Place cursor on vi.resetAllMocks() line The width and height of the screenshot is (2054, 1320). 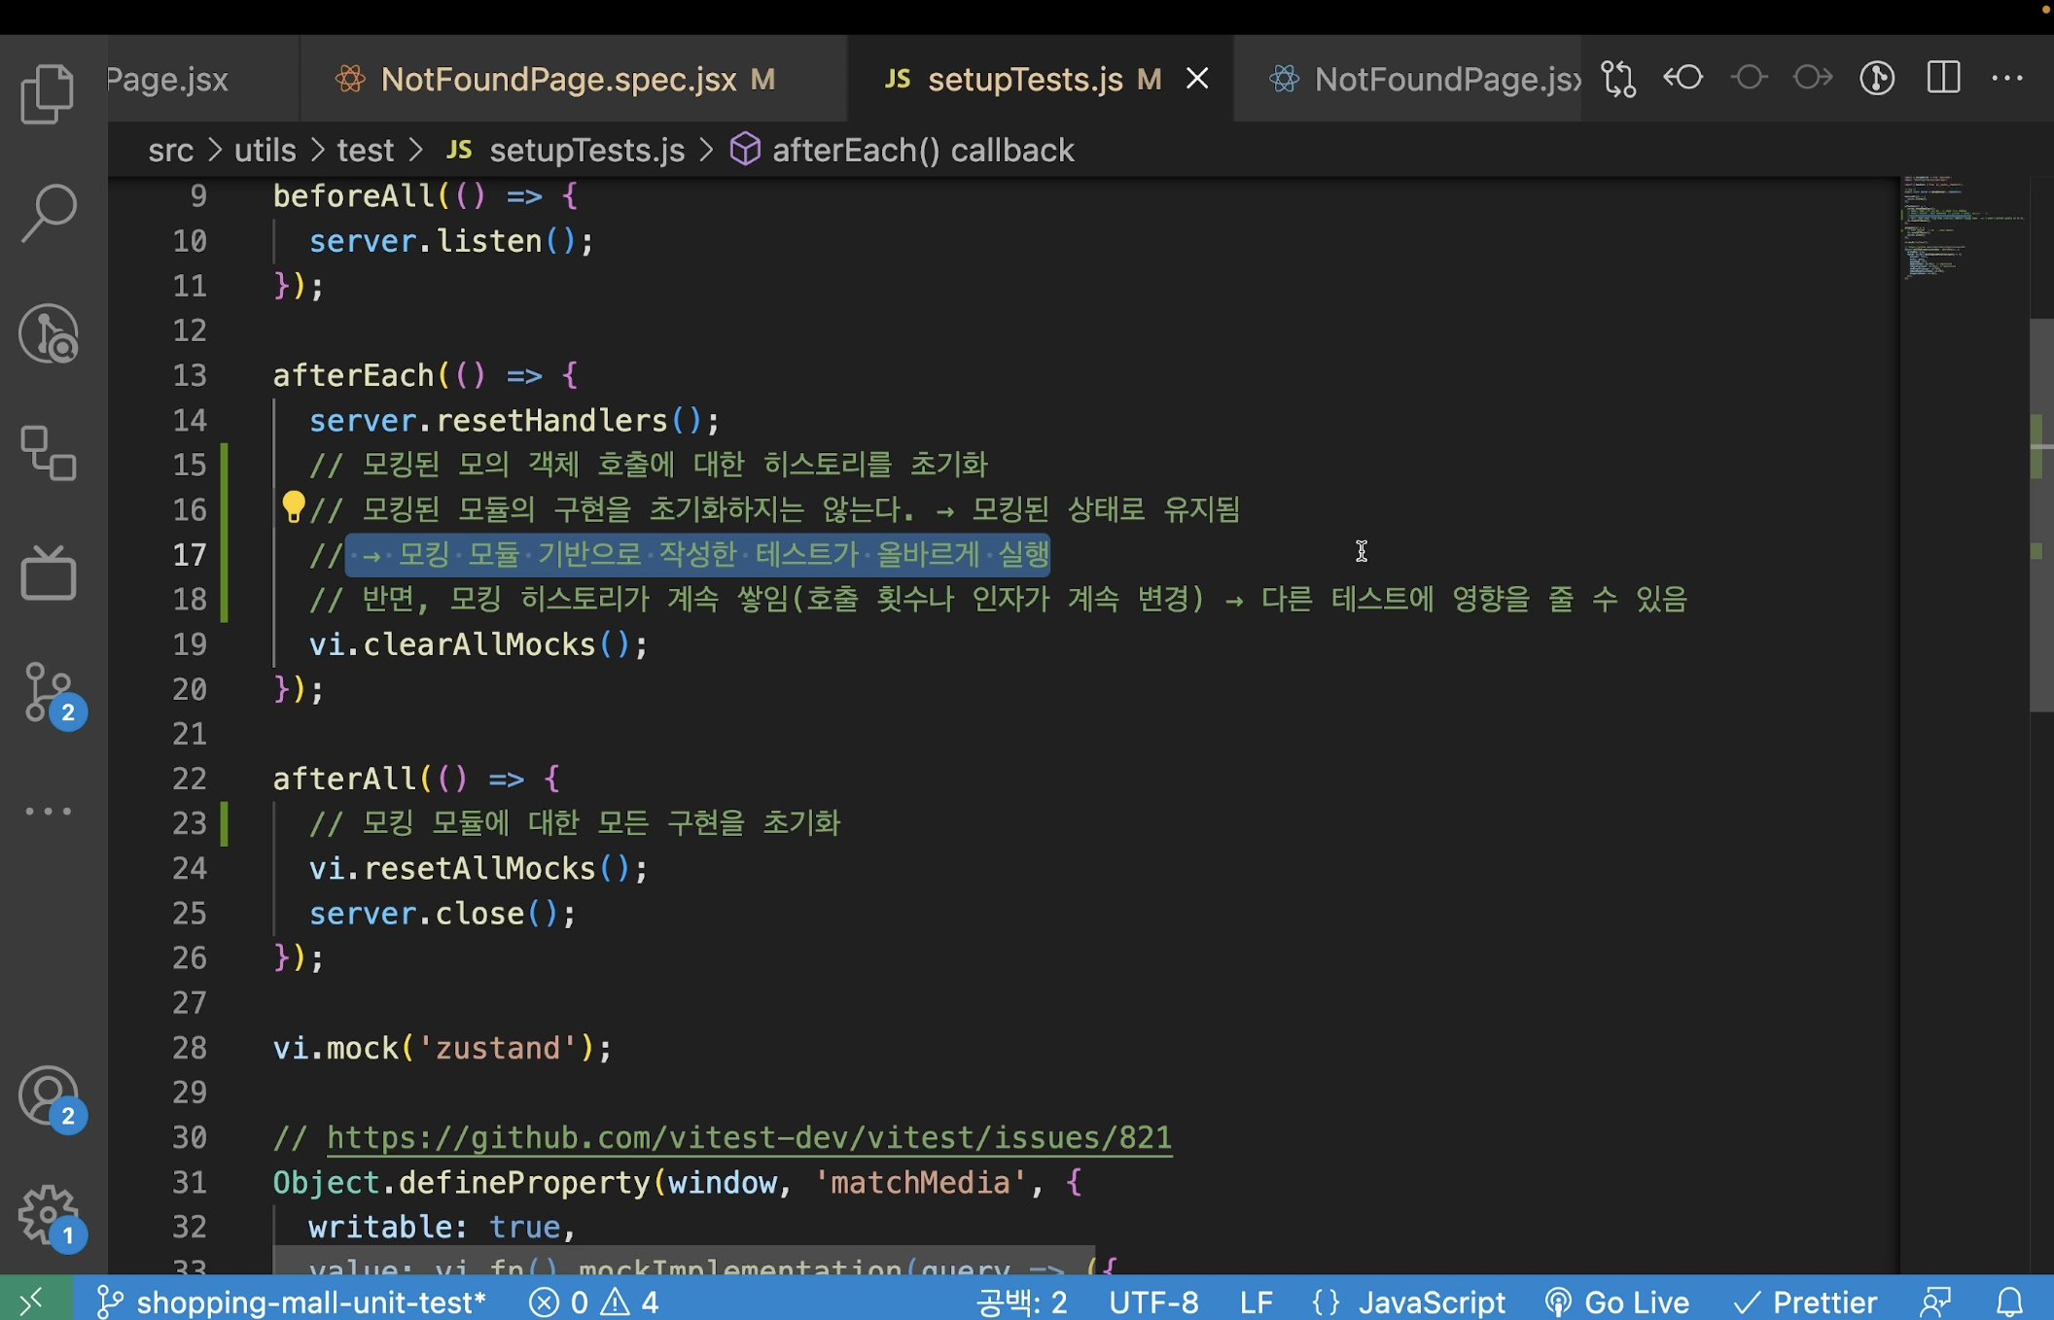click(478, 868)
